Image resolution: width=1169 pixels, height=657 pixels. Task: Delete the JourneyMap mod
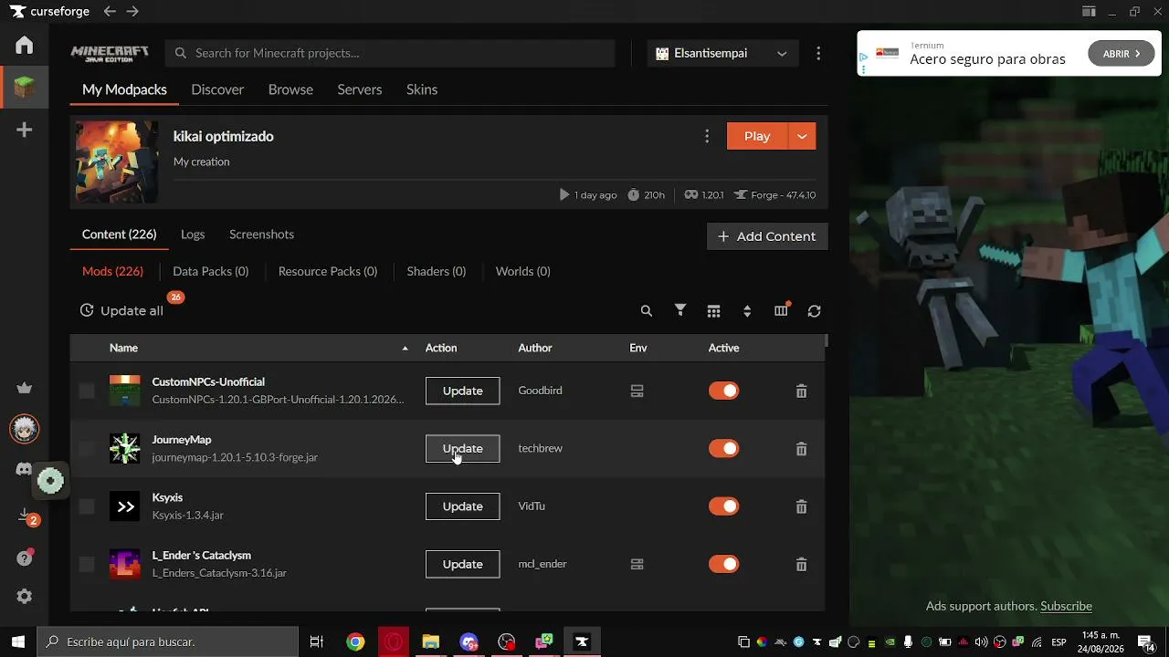click(801, 449)
